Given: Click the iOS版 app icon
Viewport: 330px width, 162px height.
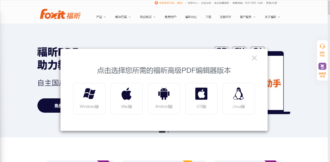Looking at the screenshot, I should [x=201, y=93].
